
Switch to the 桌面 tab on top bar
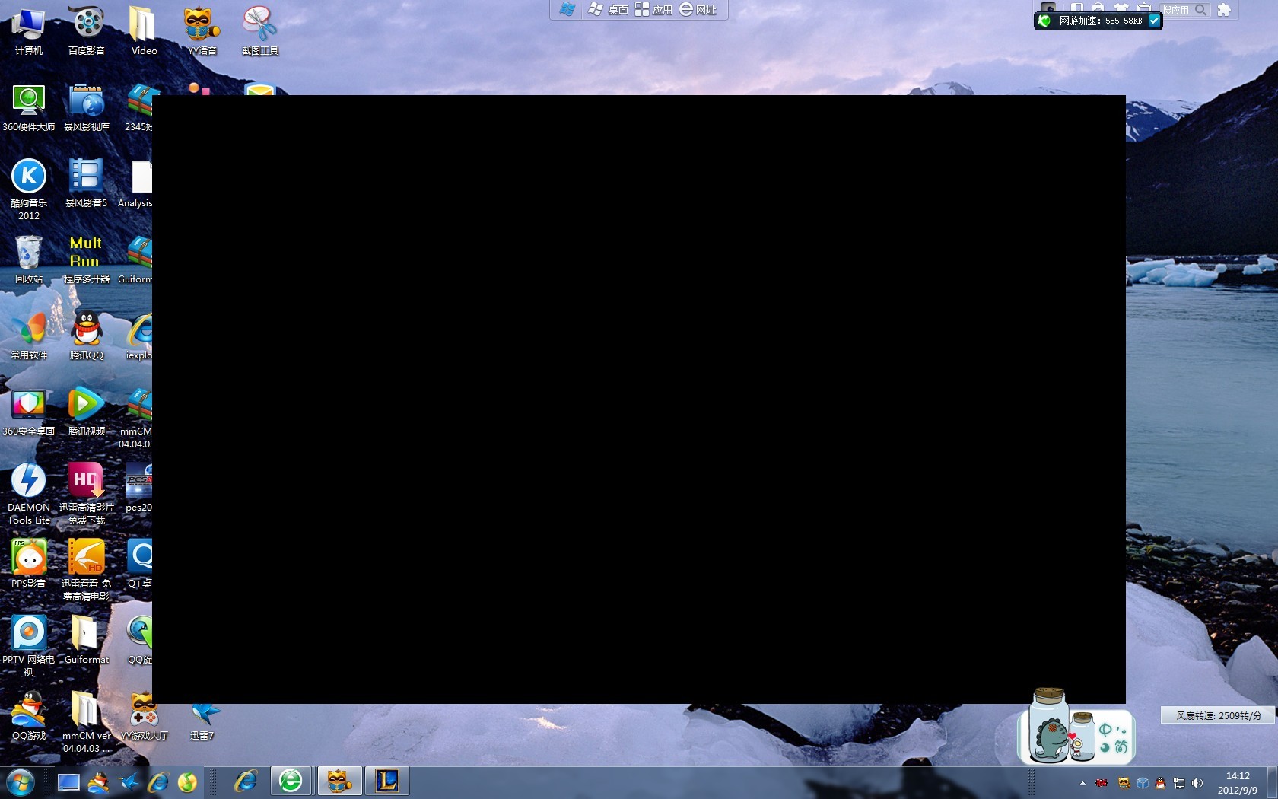(x=609, y=10)
